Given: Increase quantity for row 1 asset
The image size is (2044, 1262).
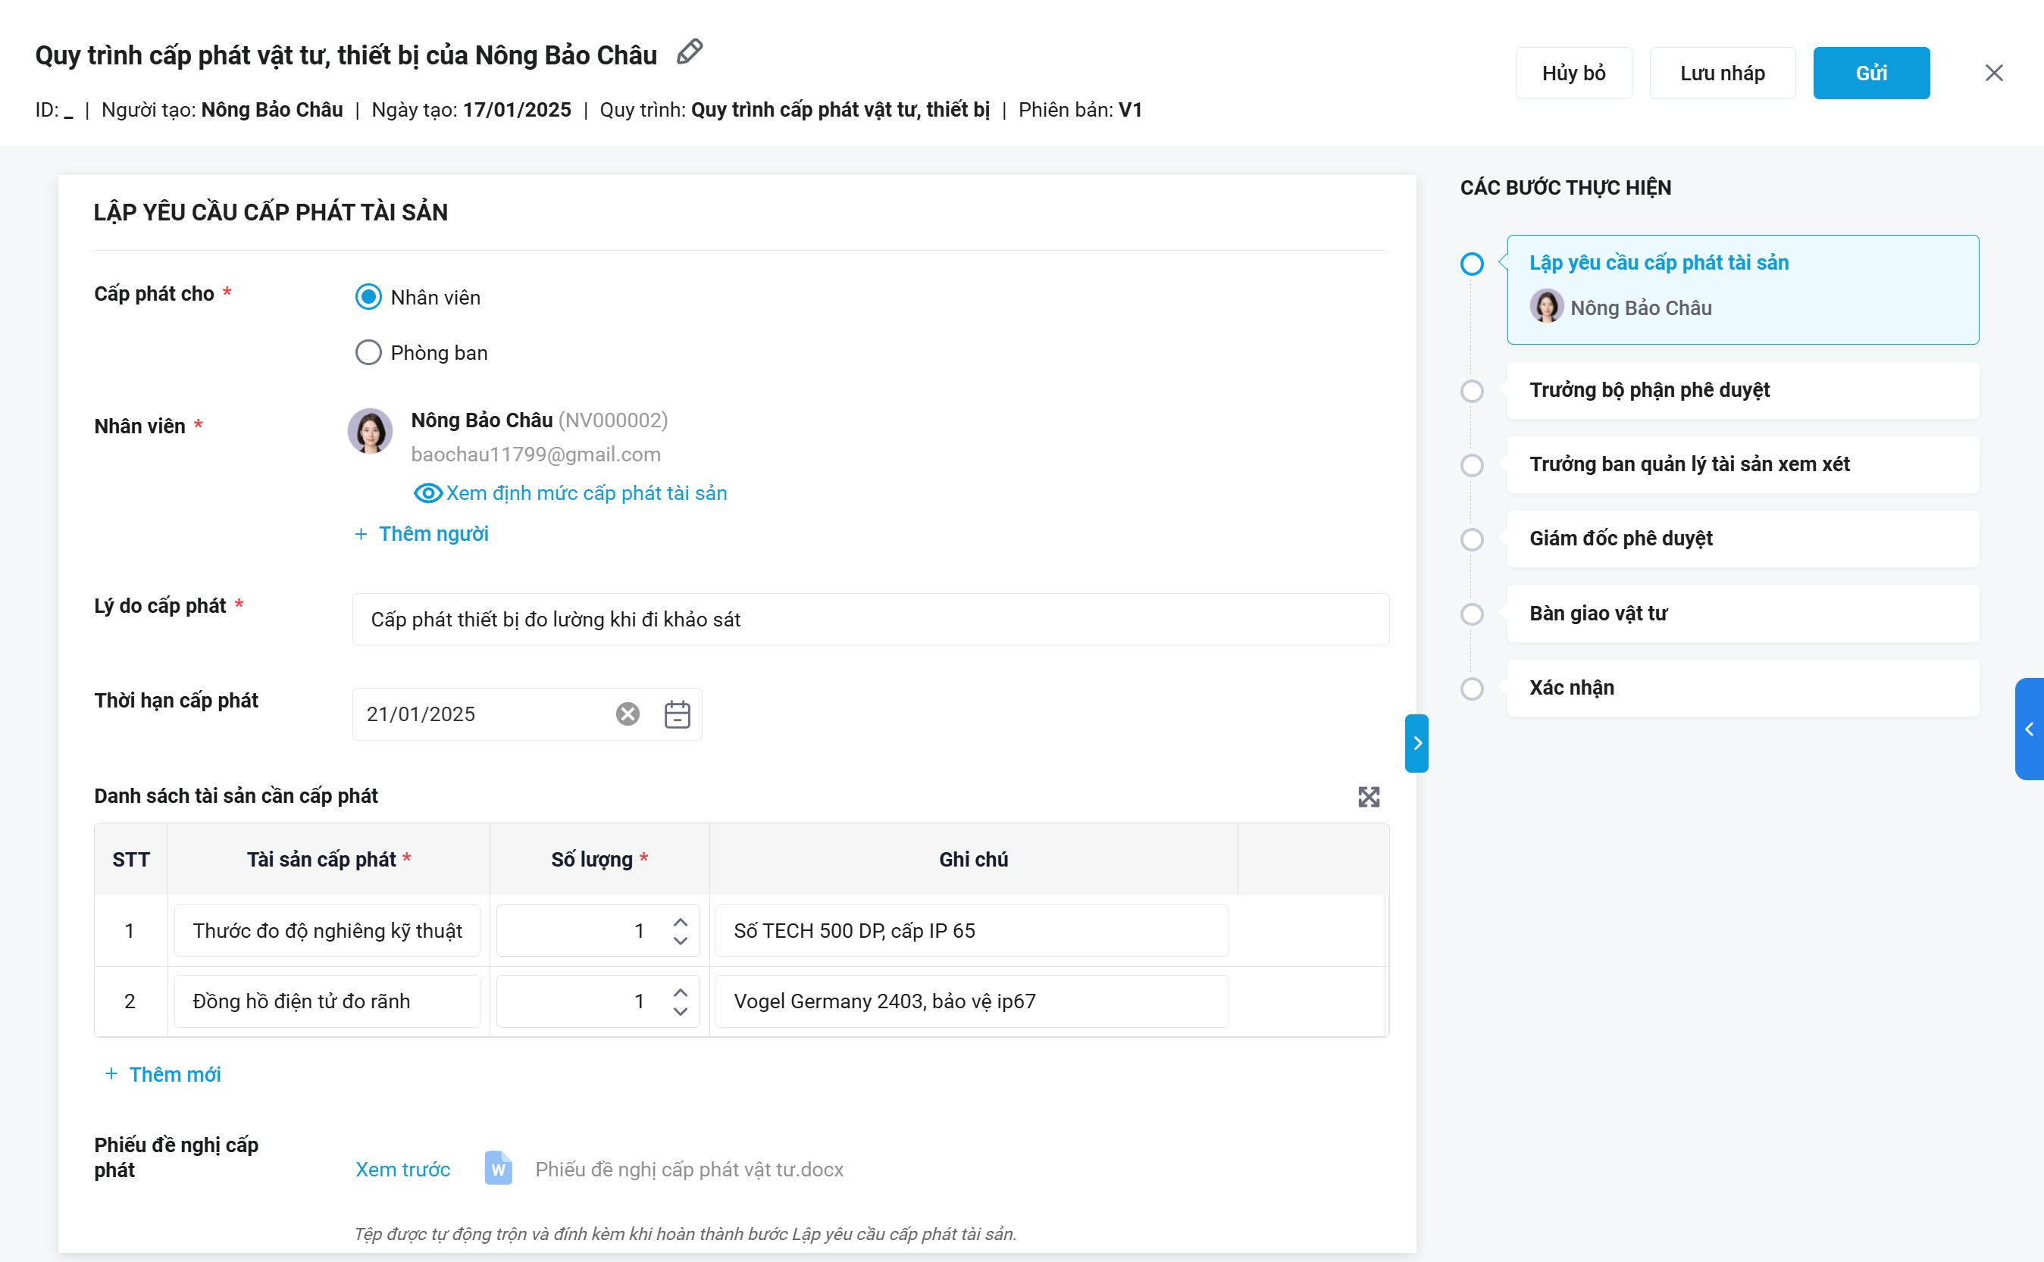Looking at the screenshot, I should click(x=681, y=921).
